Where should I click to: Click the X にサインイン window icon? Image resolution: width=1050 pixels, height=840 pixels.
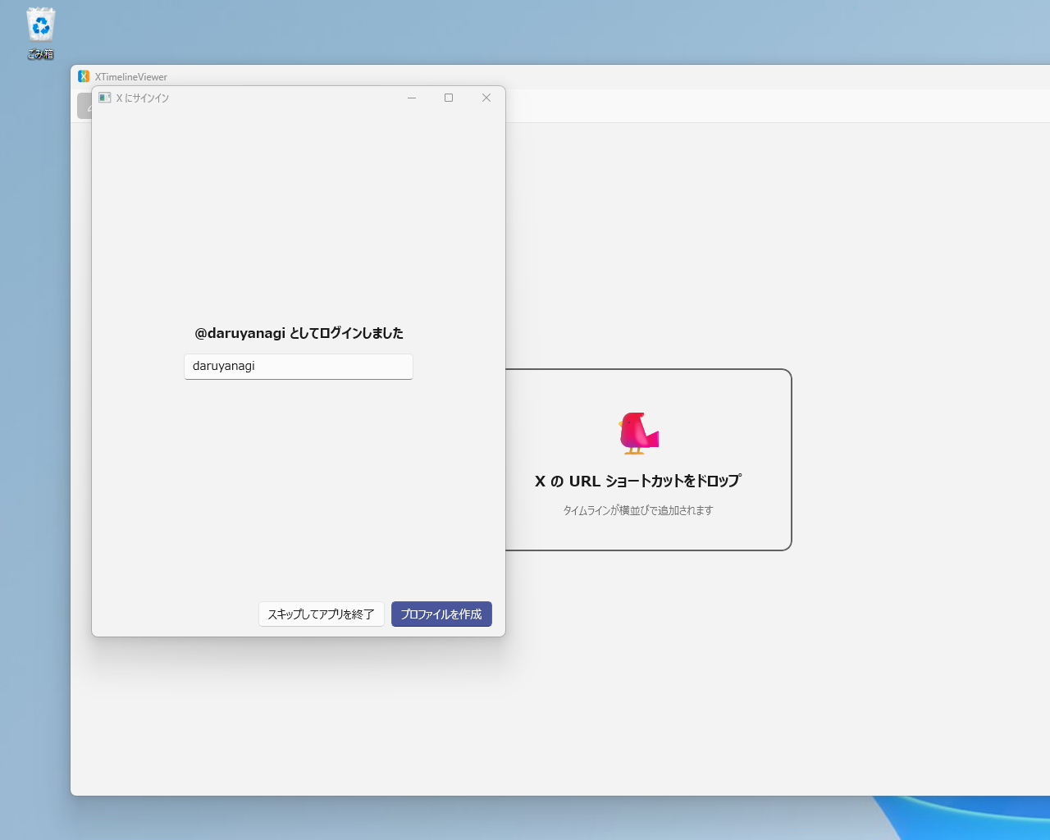(105, 98)
